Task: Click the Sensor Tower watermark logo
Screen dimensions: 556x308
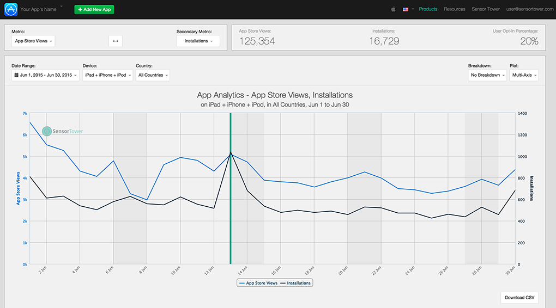Action: 62,131
